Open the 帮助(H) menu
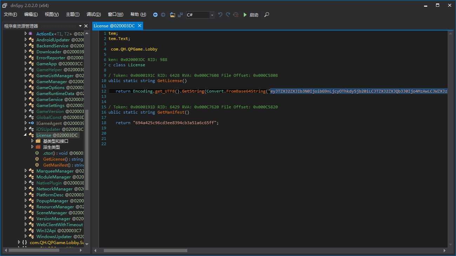The height and width of the screenshot is (256, 456). pyautogui.click(x=138, y=14)
